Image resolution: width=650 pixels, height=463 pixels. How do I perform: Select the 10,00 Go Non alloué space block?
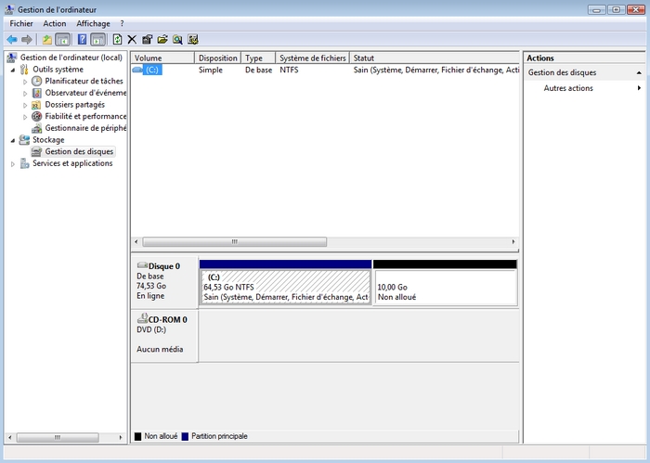click(x=445, y=287)
